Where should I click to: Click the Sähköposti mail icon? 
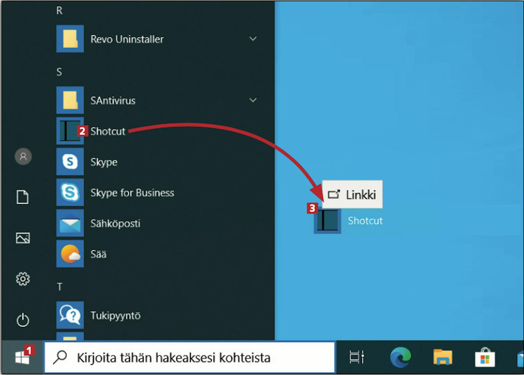tap(70, 223)
